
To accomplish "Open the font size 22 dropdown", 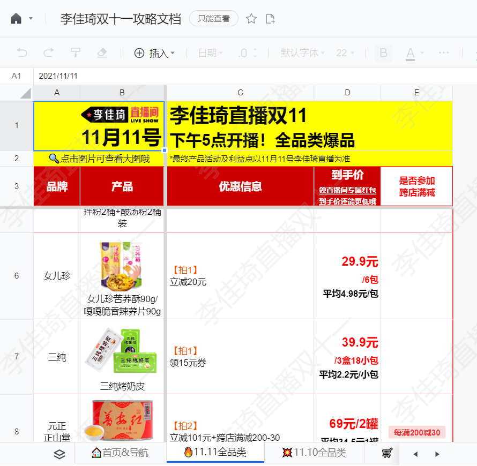I will 345,53.
